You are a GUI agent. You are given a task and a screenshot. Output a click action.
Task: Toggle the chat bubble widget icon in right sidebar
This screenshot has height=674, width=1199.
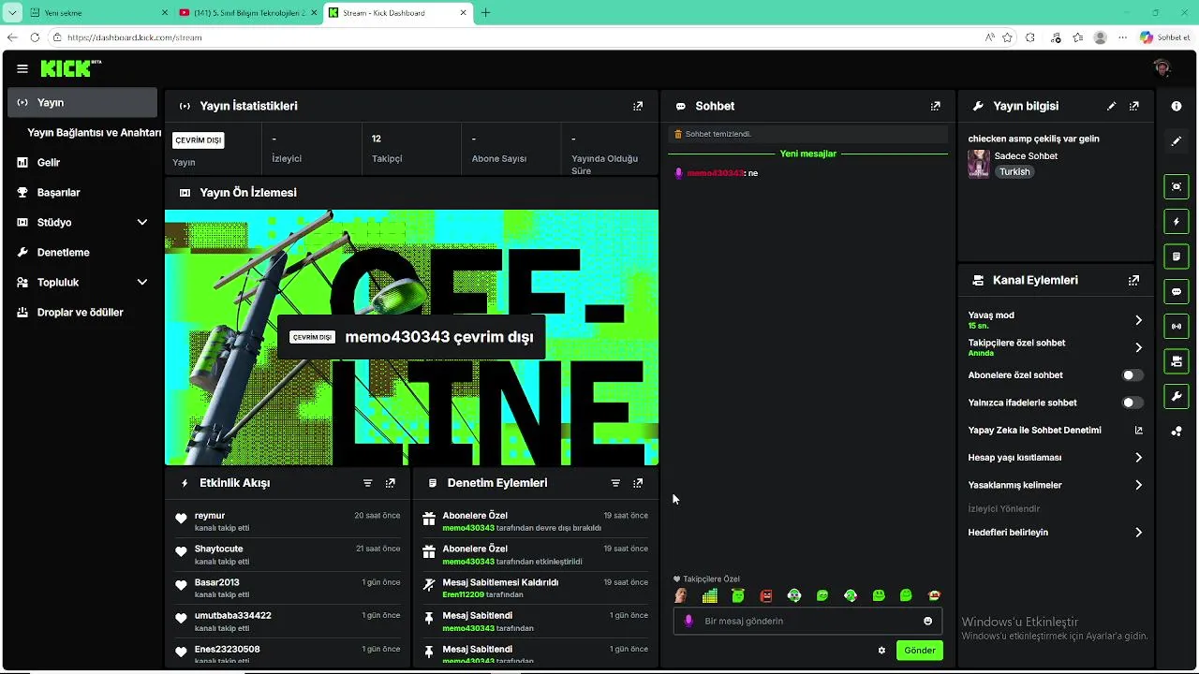pos(1177,292)
